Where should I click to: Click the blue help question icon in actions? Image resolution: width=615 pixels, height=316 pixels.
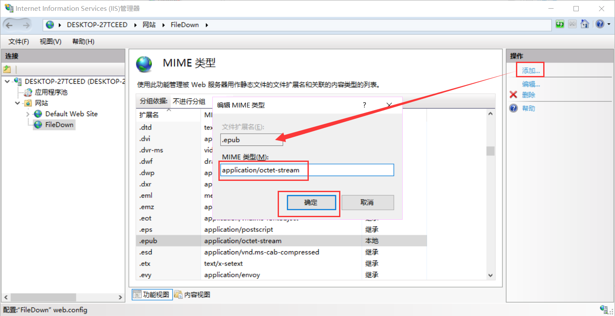(513, 108)
